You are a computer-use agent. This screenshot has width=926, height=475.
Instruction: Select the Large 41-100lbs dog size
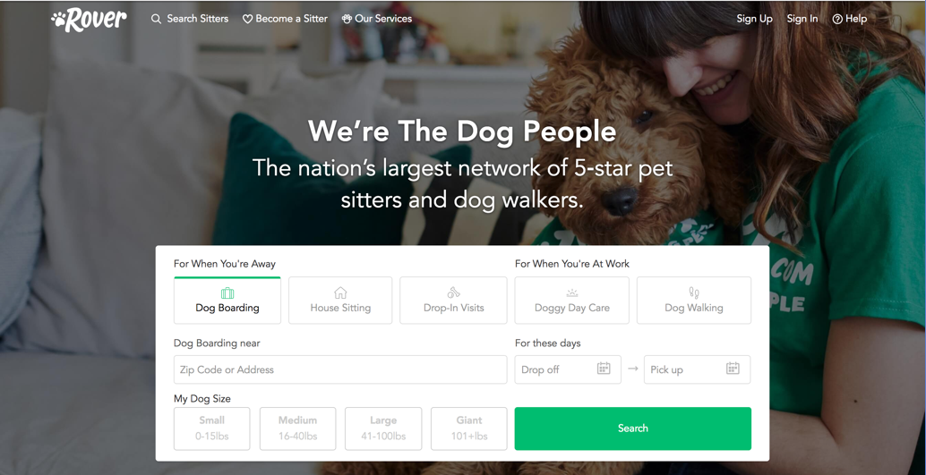coord(383,428)
